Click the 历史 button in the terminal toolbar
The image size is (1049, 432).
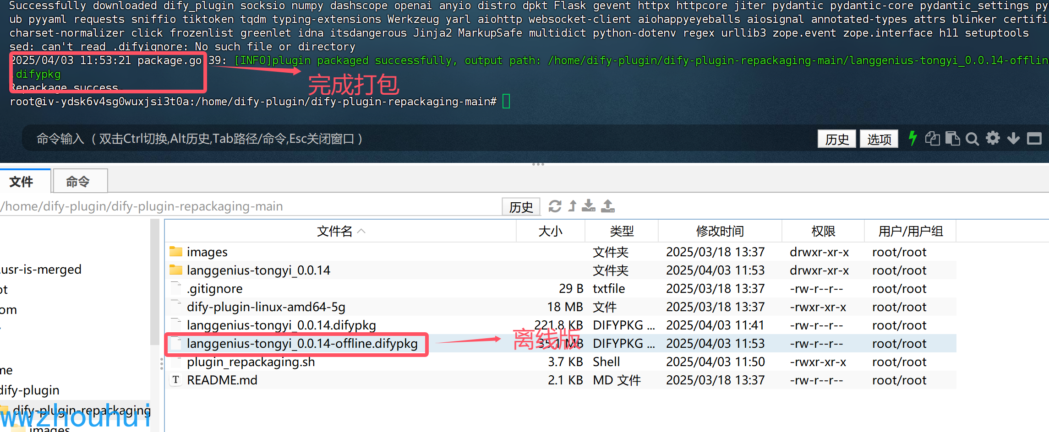tap(836, 139)
